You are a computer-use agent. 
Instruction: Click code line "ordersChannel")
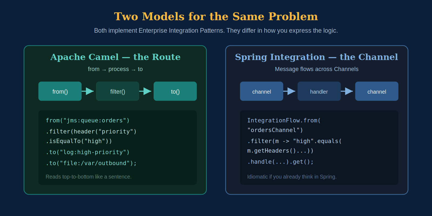(x=275, y=130)
